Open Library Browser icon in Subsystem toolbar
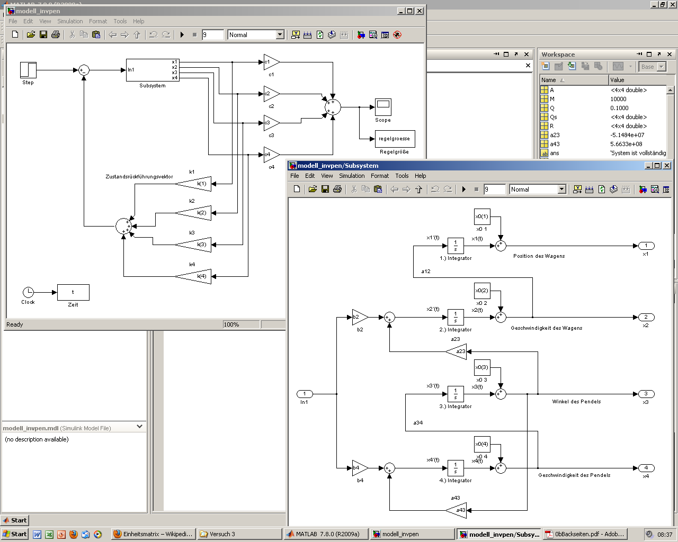The image size is (678, 542). 643,189
